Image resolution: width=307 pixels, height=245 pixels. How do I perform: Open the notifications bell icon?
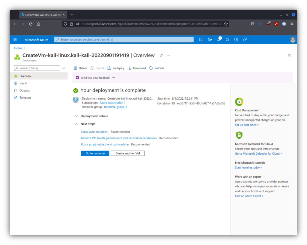click(x=219, y=40)
